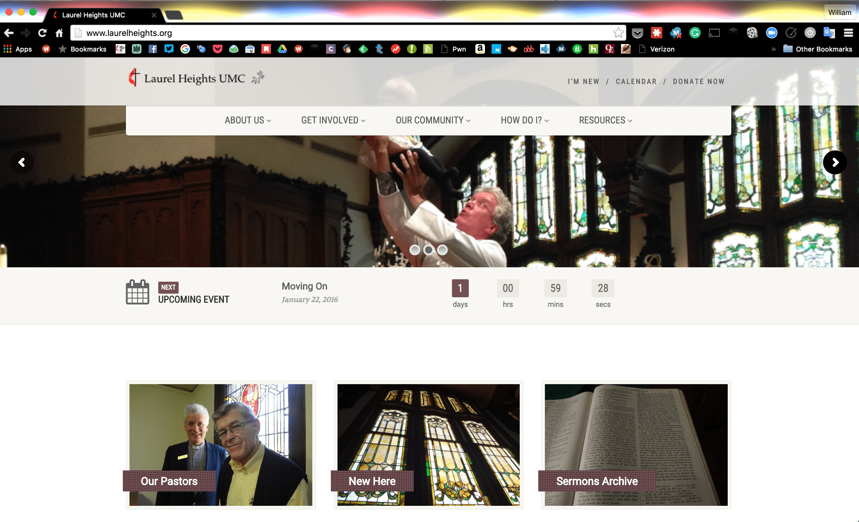Screen dimensions: 859x522
Task: Bookmark the page with the star icon
Action: pyautogui.click(x=618, y=33)
